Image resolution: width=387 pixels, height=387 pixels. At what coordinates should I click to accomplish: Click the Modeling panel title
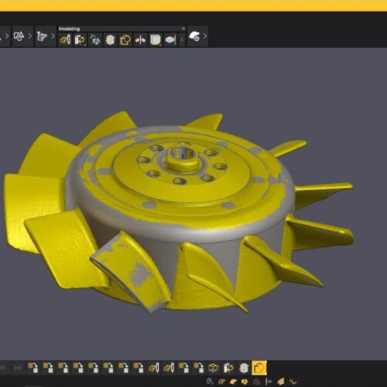(69, 29)
